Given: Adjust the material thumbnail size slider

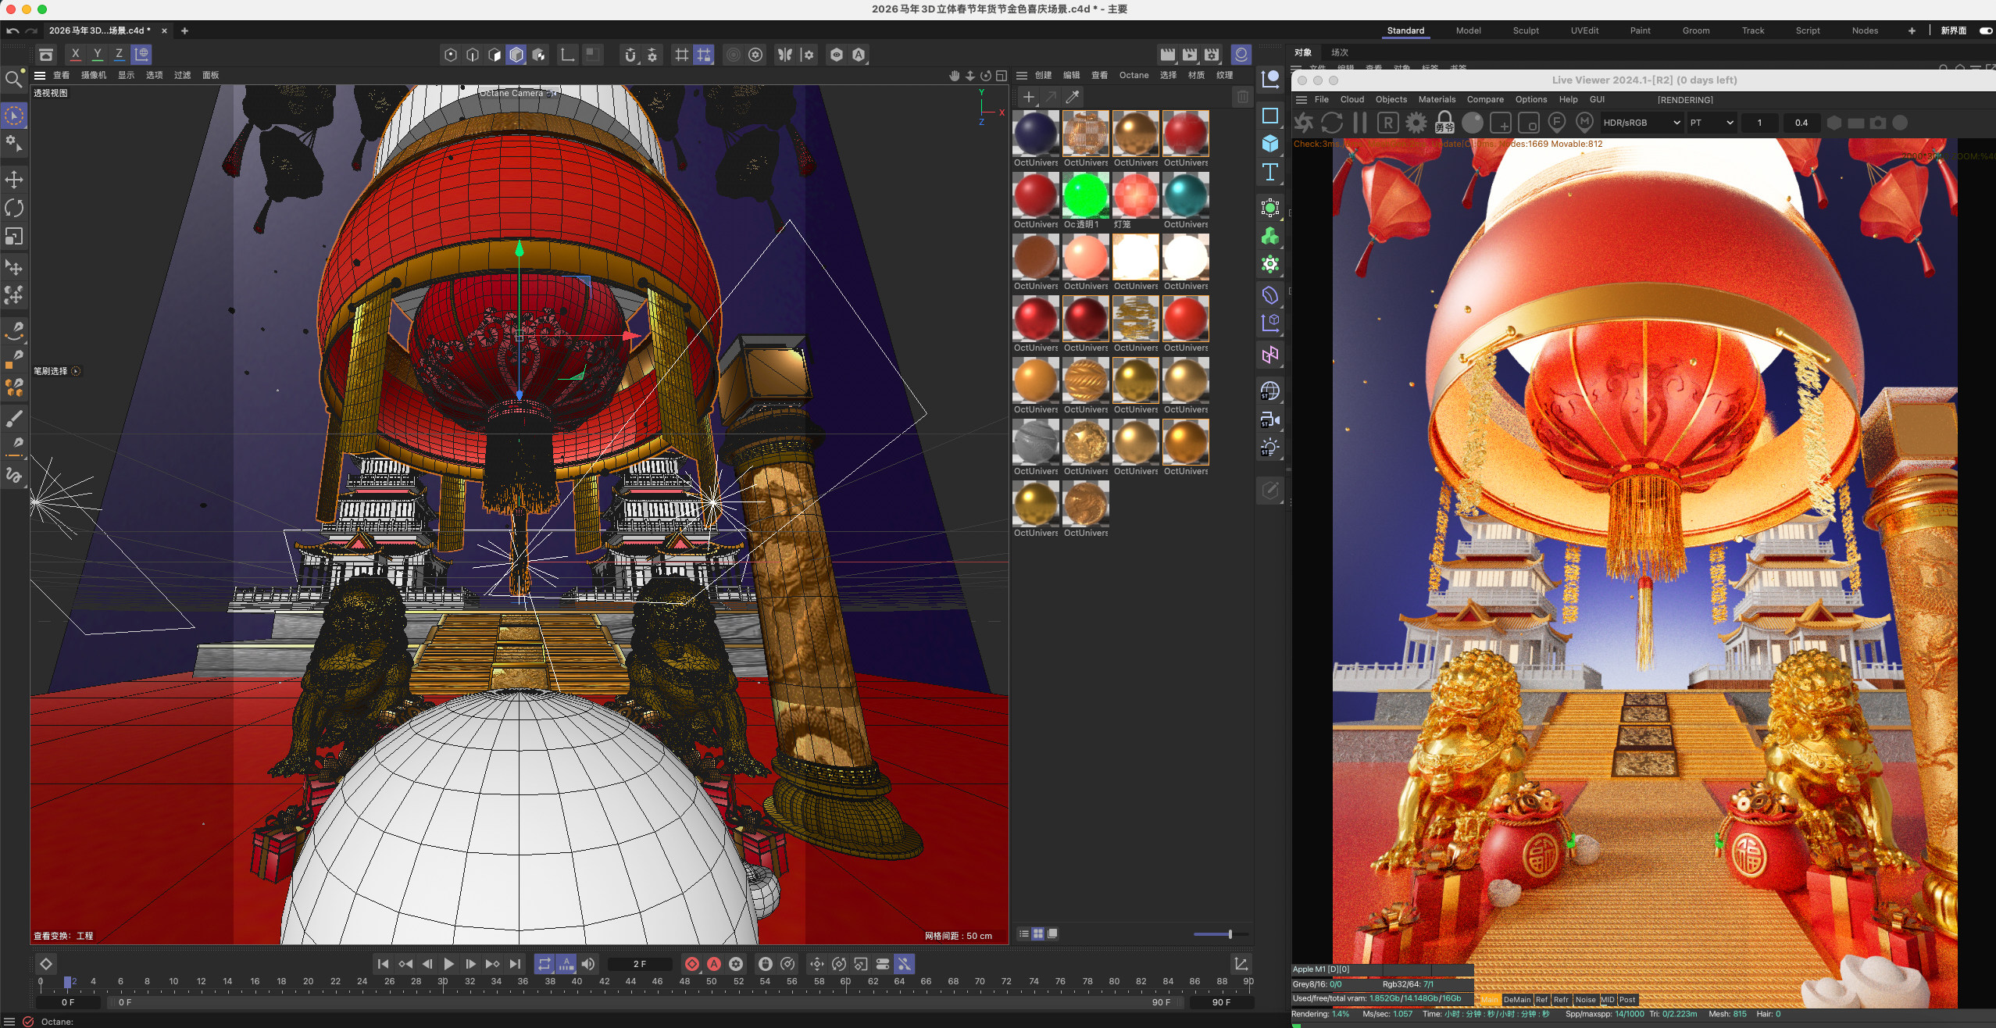Looking at the screenshot, I should (1230, 934).
